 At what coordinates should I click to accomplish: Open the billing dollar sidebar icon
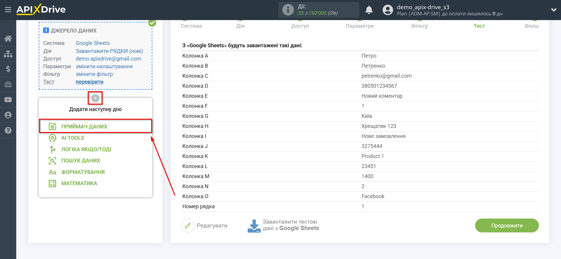pos(8,69)
